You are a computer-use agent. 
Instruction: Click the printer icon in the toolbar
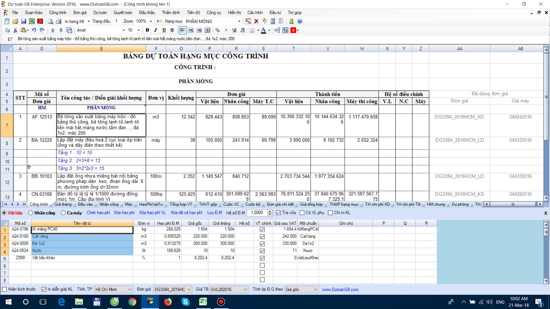[59, 21]
